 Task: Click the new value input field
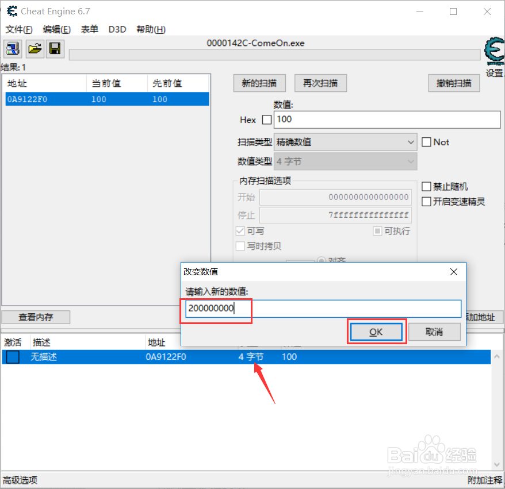point(323,309)
